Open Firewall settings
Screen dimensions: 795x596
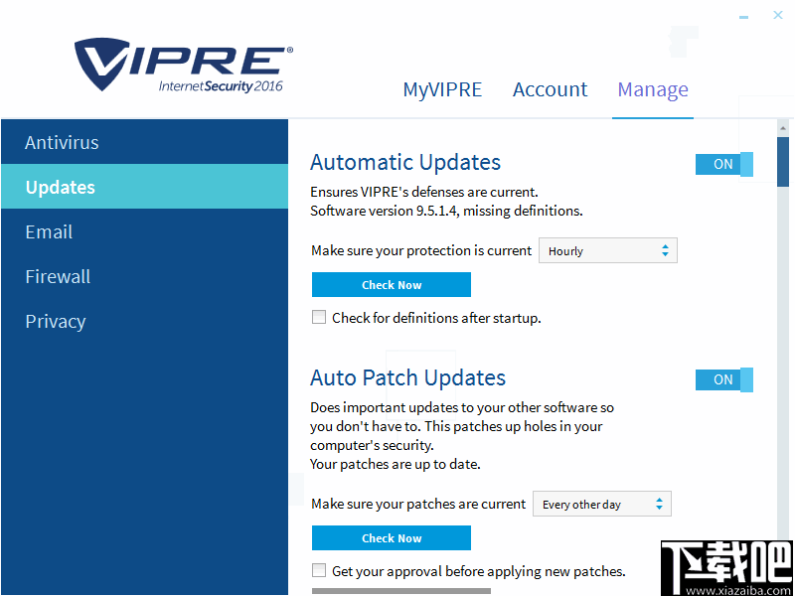tap(58, 276)
